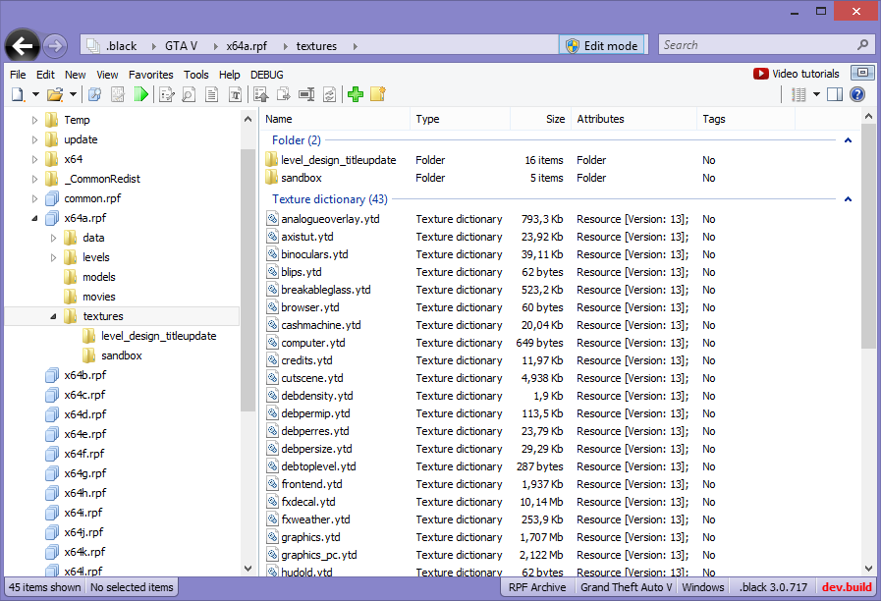Collapse the Folder (2) group
This screenshot has width=881, height=601.
pyautogui.click(x=847, y=140)
